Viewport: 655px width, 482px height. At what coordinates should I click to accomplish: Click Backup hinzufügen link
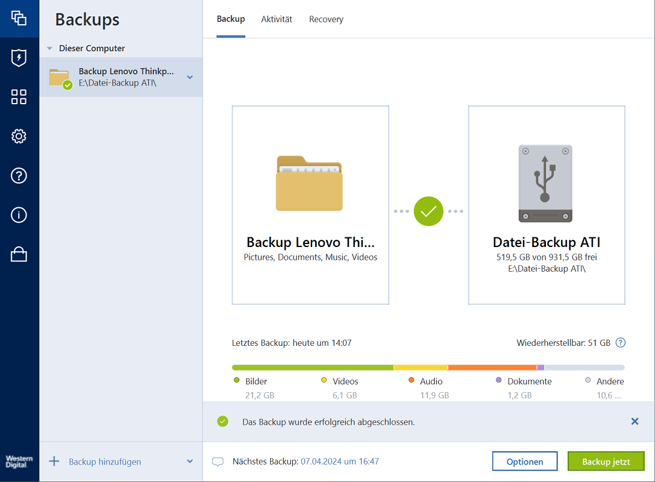[x=105, y=462]
